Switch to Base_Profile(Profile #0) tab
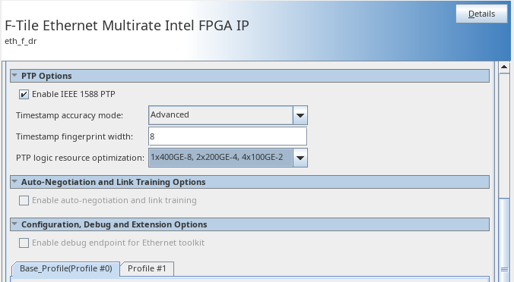 pyautogui.click(x=66, y=268)
